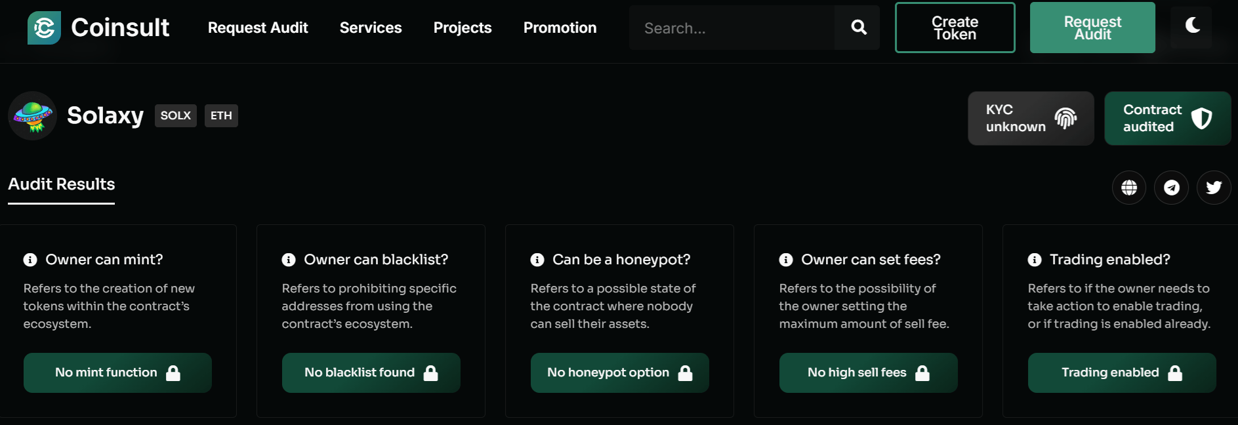Image resolution: width=1238 pixels, height=425 pixels.
Task: Click the Can be a honeypot? heading
Action: pyautogui.click(x=621, y=260)
